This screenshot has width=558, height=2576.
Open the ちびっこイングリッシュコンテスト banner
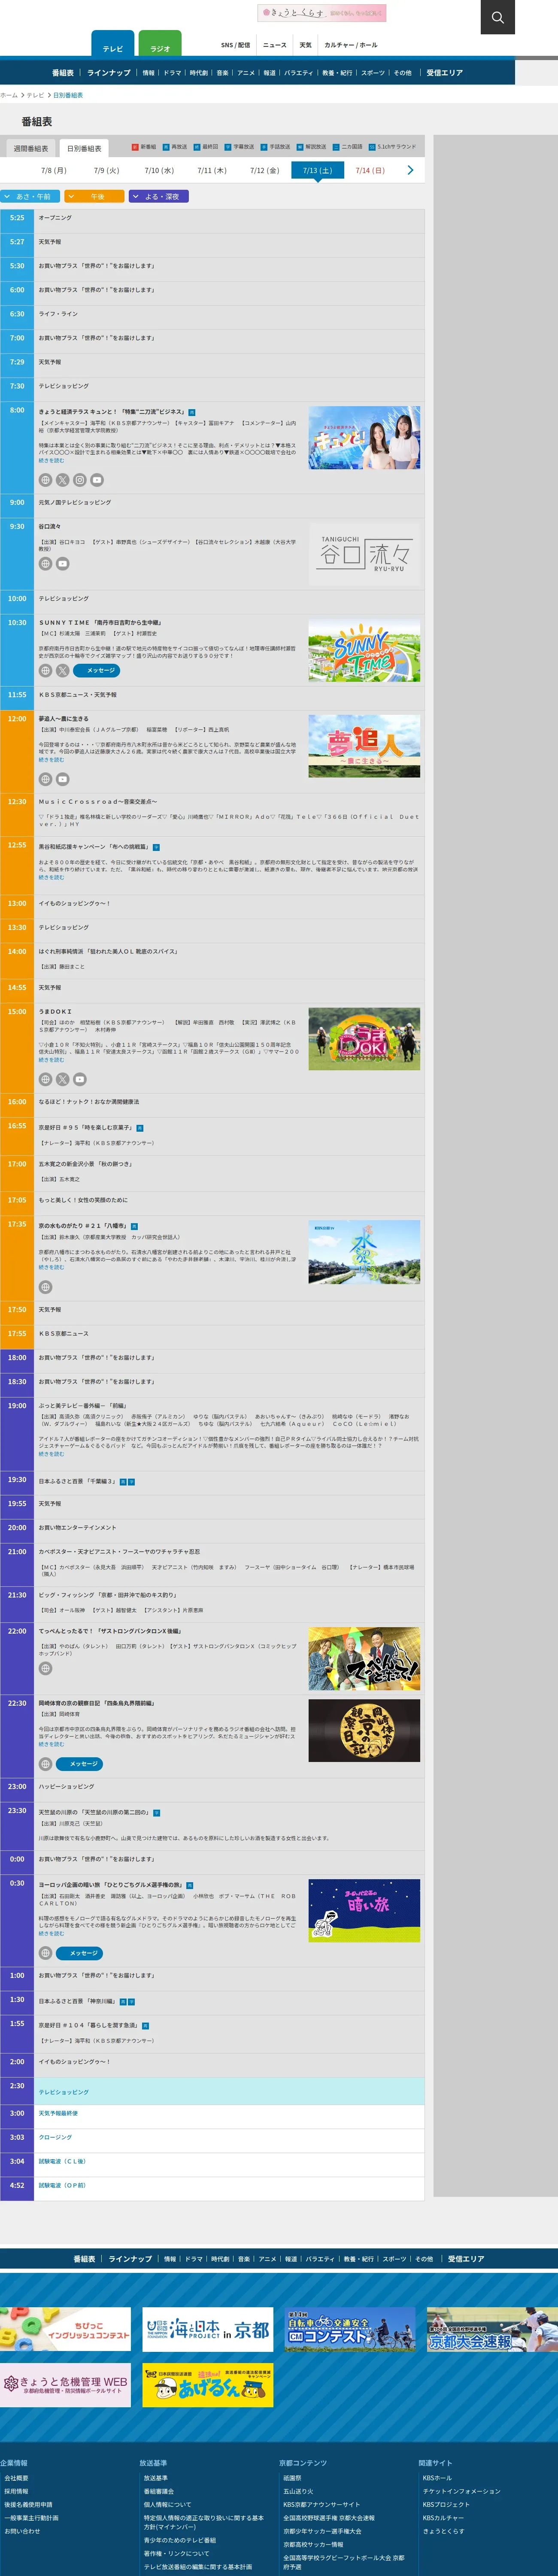pyautogui.click(x=65, y=2329)
